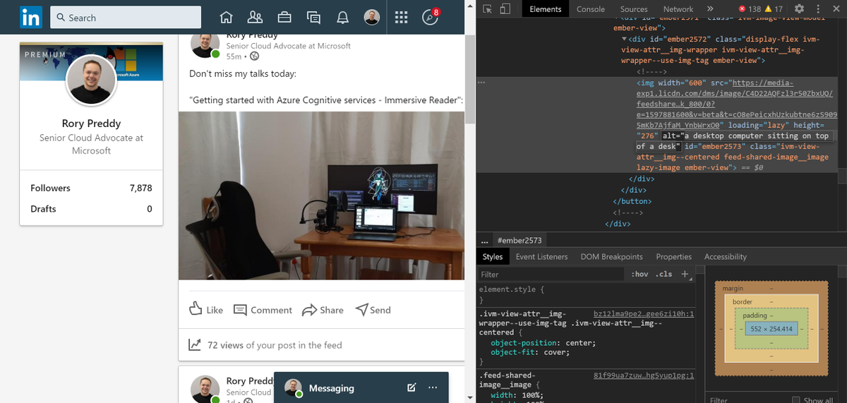Screen dimensions: 847x403
Task: Go to the LinkedIn Home feed icon
Action: [x=227, y=18]
